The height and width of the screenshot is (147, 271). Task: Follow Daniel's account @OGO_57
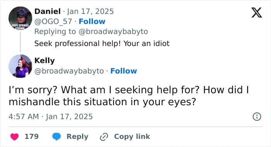click(x=92, y=21)
